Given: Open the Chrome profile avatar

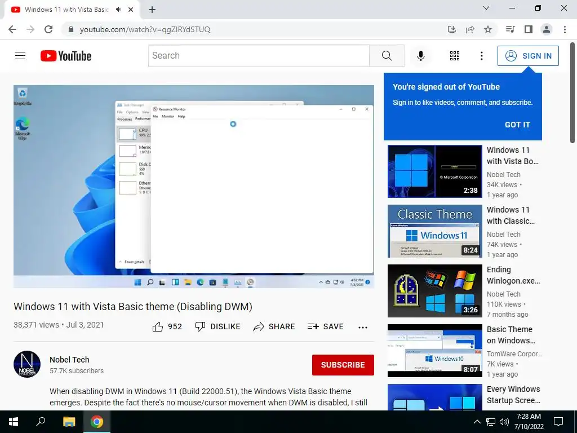Looking at the screenshot, I should (547, 29).
